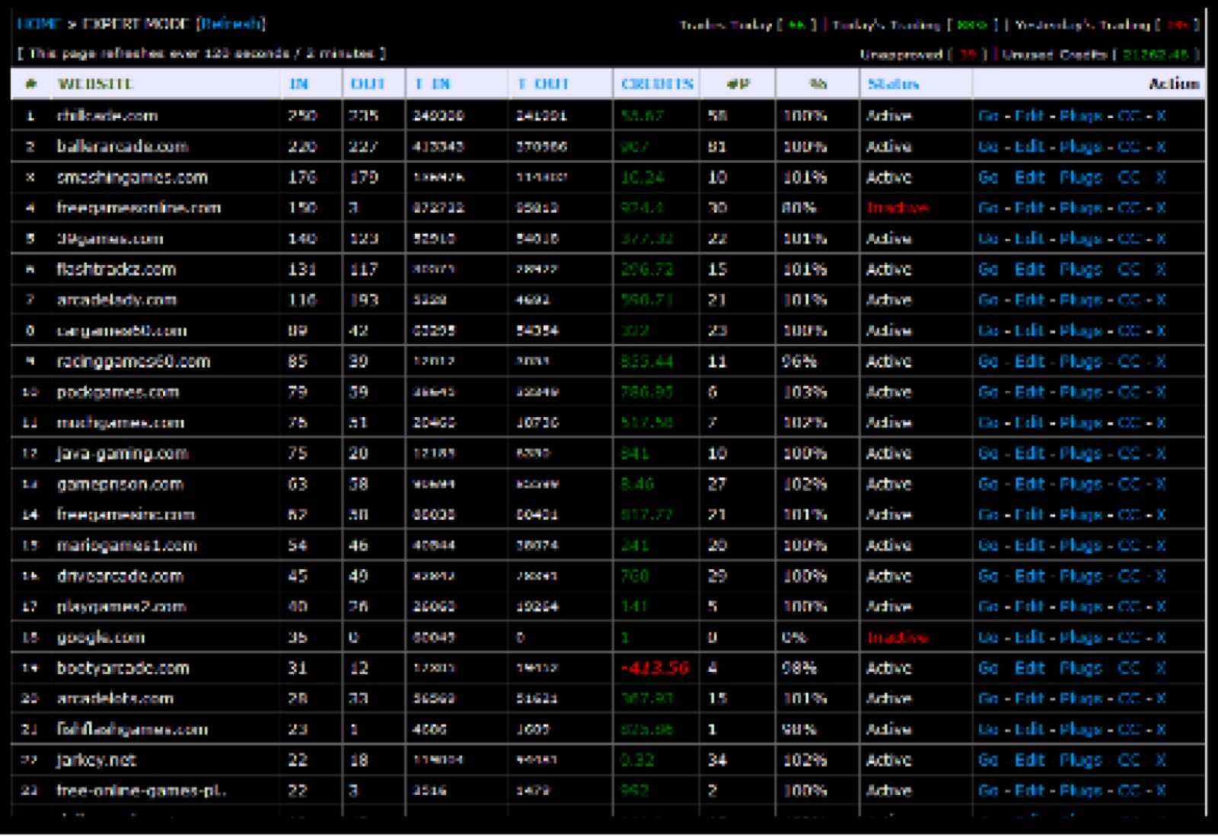Click CC in the flashtrackz.com row
Viewport: 1218px width, 837px height.
click(1129, 269)
